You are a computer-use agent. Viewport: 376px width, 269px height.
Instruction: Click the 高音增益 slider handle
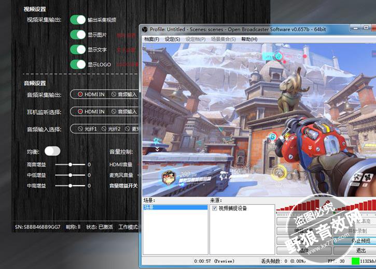[x=70, y=165]
